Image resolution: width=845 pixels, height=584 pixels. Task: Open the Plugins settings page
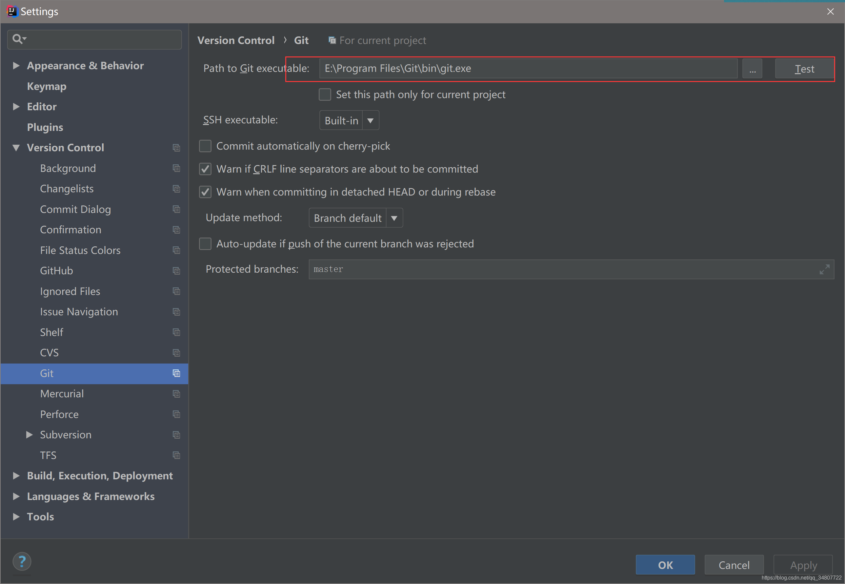(45, 127)
